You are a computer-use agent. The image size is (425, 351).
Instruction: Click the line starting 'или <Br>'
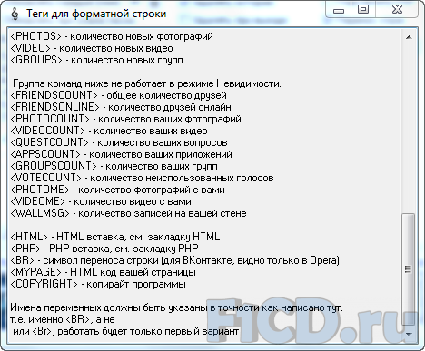click(x=126, y=331)
